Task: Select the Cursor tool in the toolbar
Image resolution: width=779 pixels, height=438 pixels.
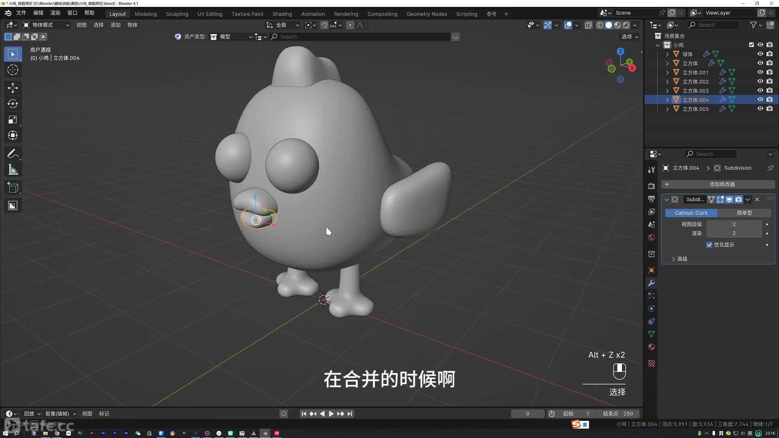Action: tap(13, 70)
